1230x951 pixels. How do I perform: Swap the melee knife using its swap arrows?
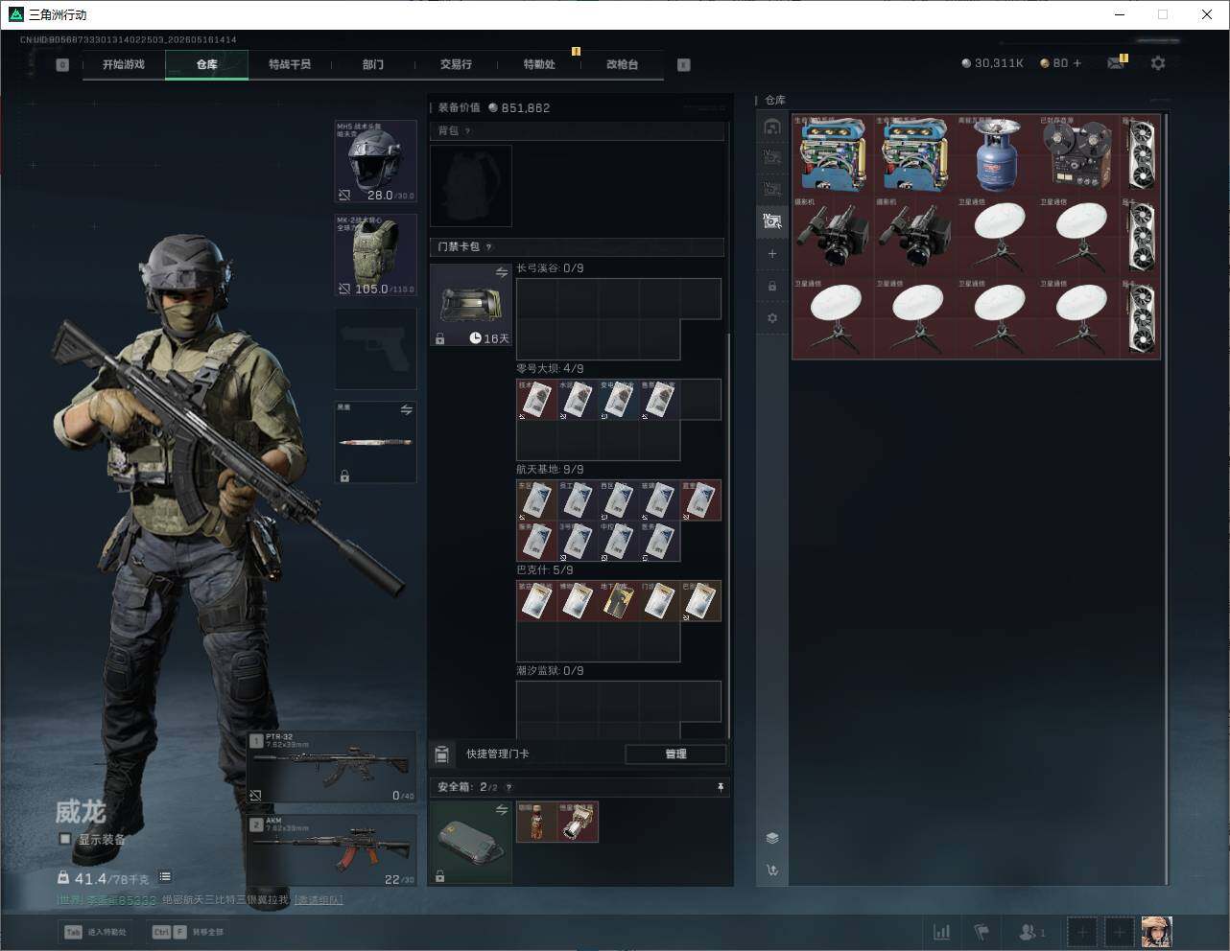pos(406,410)
